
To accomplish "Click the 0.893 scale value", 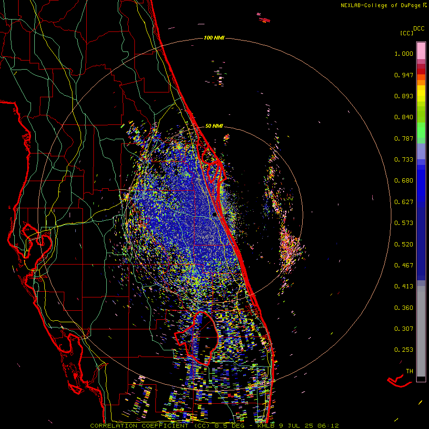I will pyautogui.click(x=404, y=96).
